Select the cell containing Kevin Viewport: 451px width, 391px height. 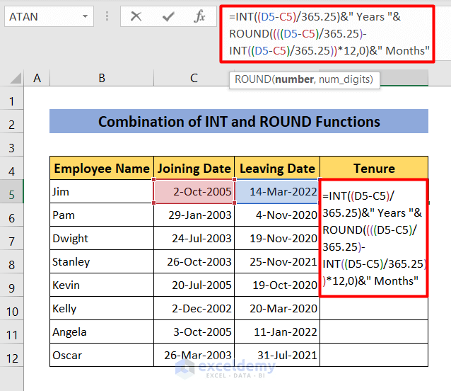tap(102, 285)
